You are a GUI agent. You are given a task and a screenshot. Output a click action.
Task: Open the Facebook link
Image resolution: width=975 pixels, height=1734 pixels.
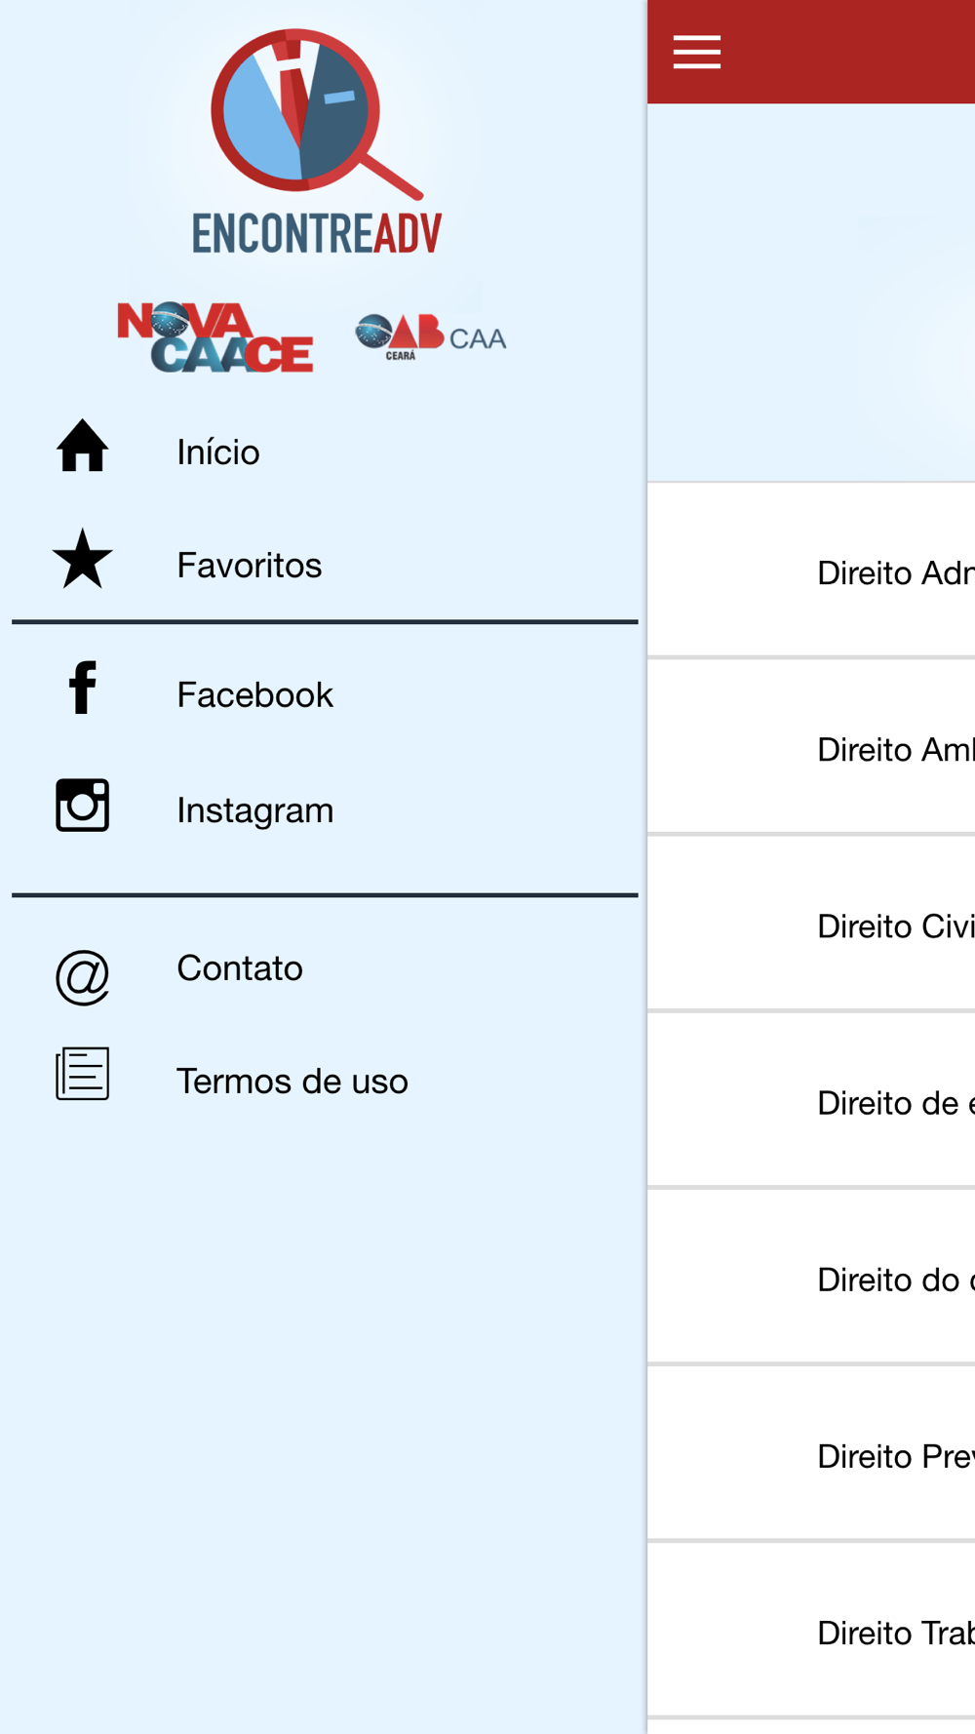[x=325, y=694]
